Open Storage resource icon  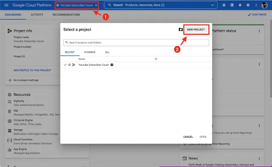coord(9,131)
